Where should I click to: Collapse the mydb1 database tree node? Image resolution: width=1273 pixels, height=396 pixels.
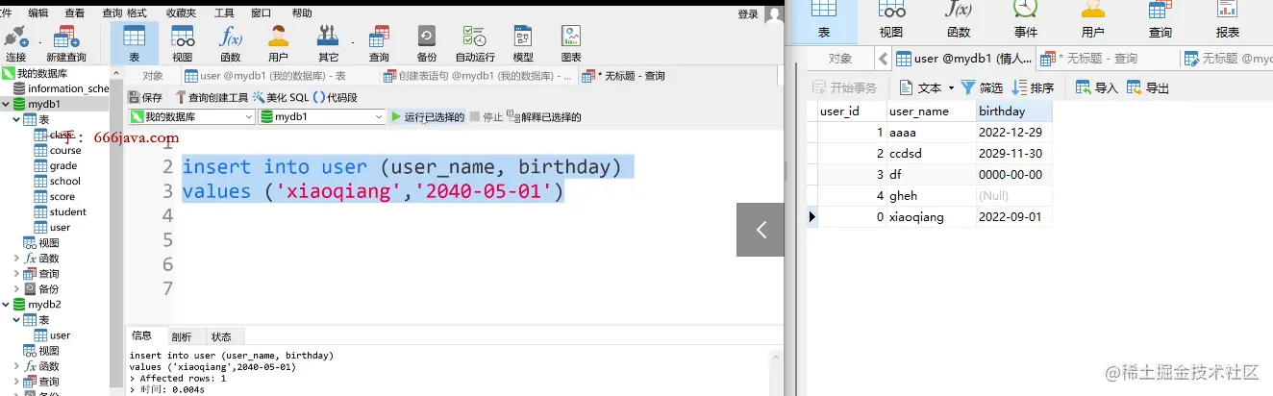tap(6, 104)
